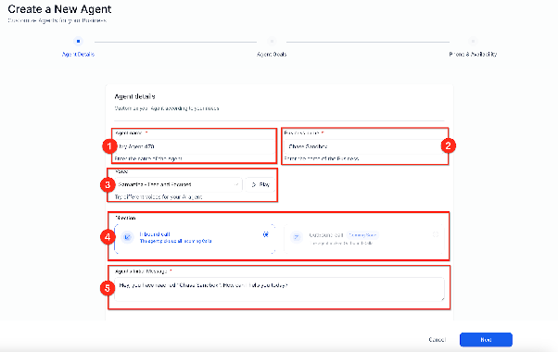The image size is (558, 352).
Task: Click the Create a New Agent title
Action: coord(59,9)
